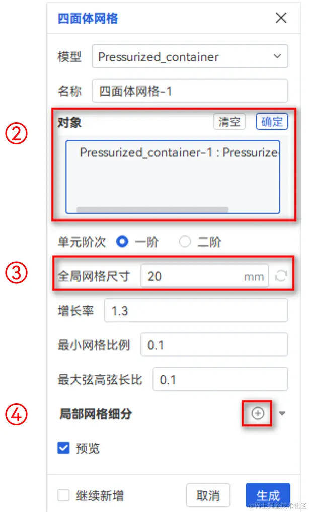
Task: Close the 四面体网格 panel
Action: point(281,18)
